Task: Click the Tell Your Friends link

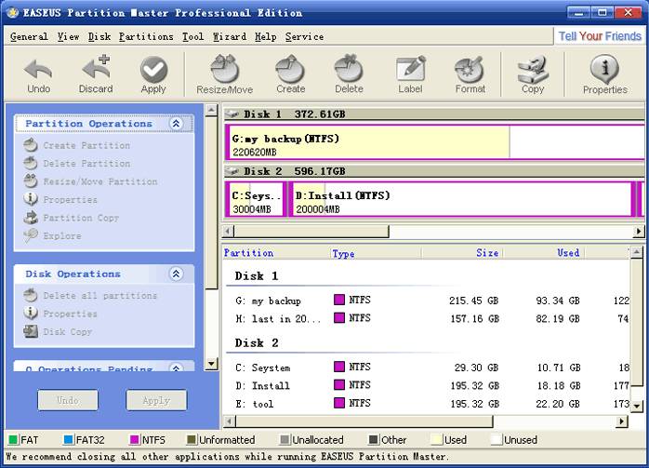Action: point(600,37)
